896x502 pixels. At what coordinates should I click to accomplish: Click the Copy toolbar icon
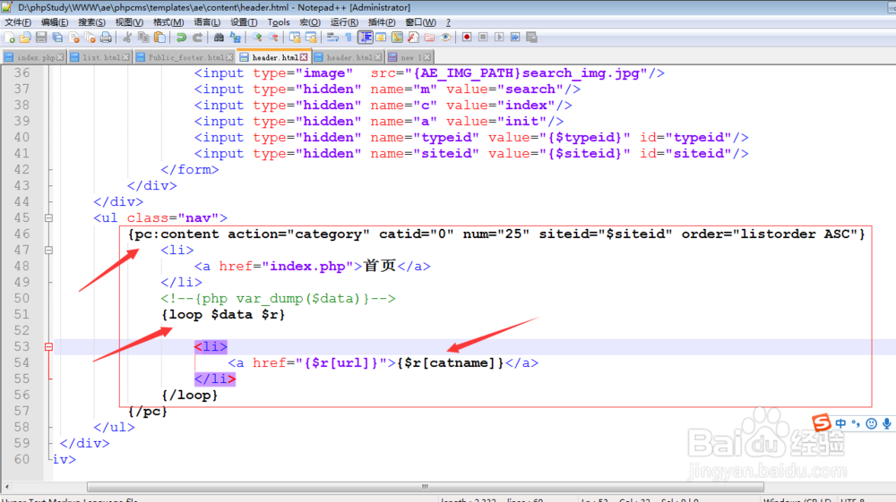(143, 37)
